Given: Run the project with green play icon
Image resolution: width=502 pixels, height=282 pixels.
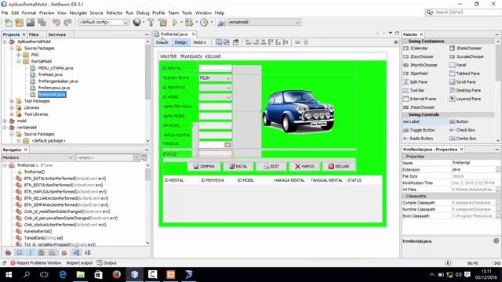Looking at the screenshot, I should [x=175, y=23].
